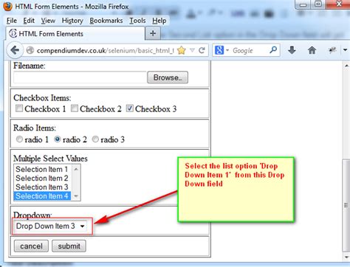The width and height of the screenshot is (350, 267).
Task: Click the URL address bar
Action: click(105, 50)
